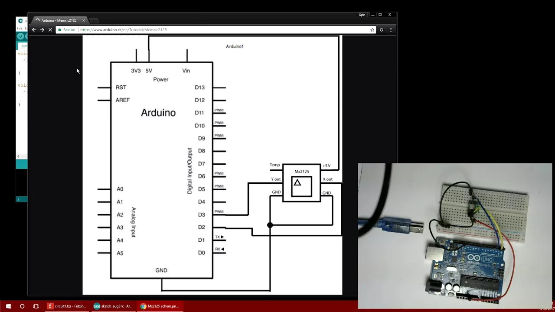Screen dimensions: 555x312
Task: Click the D3 pin label
Action: tap(201, 214)
